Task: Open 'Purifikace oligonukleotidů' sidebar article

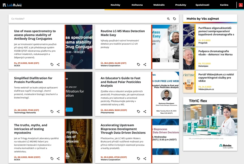Action: point(216,31)
